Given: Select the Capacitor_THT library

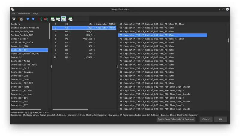Looking at the screenshot, I should [x=29, y=50].
